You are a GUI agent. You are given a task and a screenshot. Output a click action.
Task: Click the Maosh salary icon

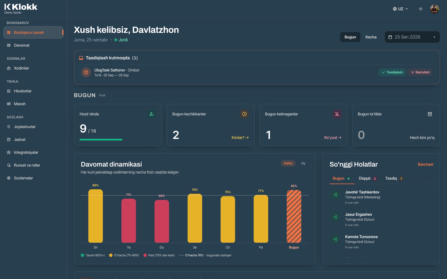9,104
